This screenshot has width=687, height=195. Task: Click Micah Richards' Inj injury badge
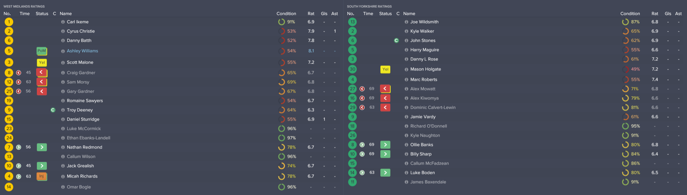coord(42,176)
